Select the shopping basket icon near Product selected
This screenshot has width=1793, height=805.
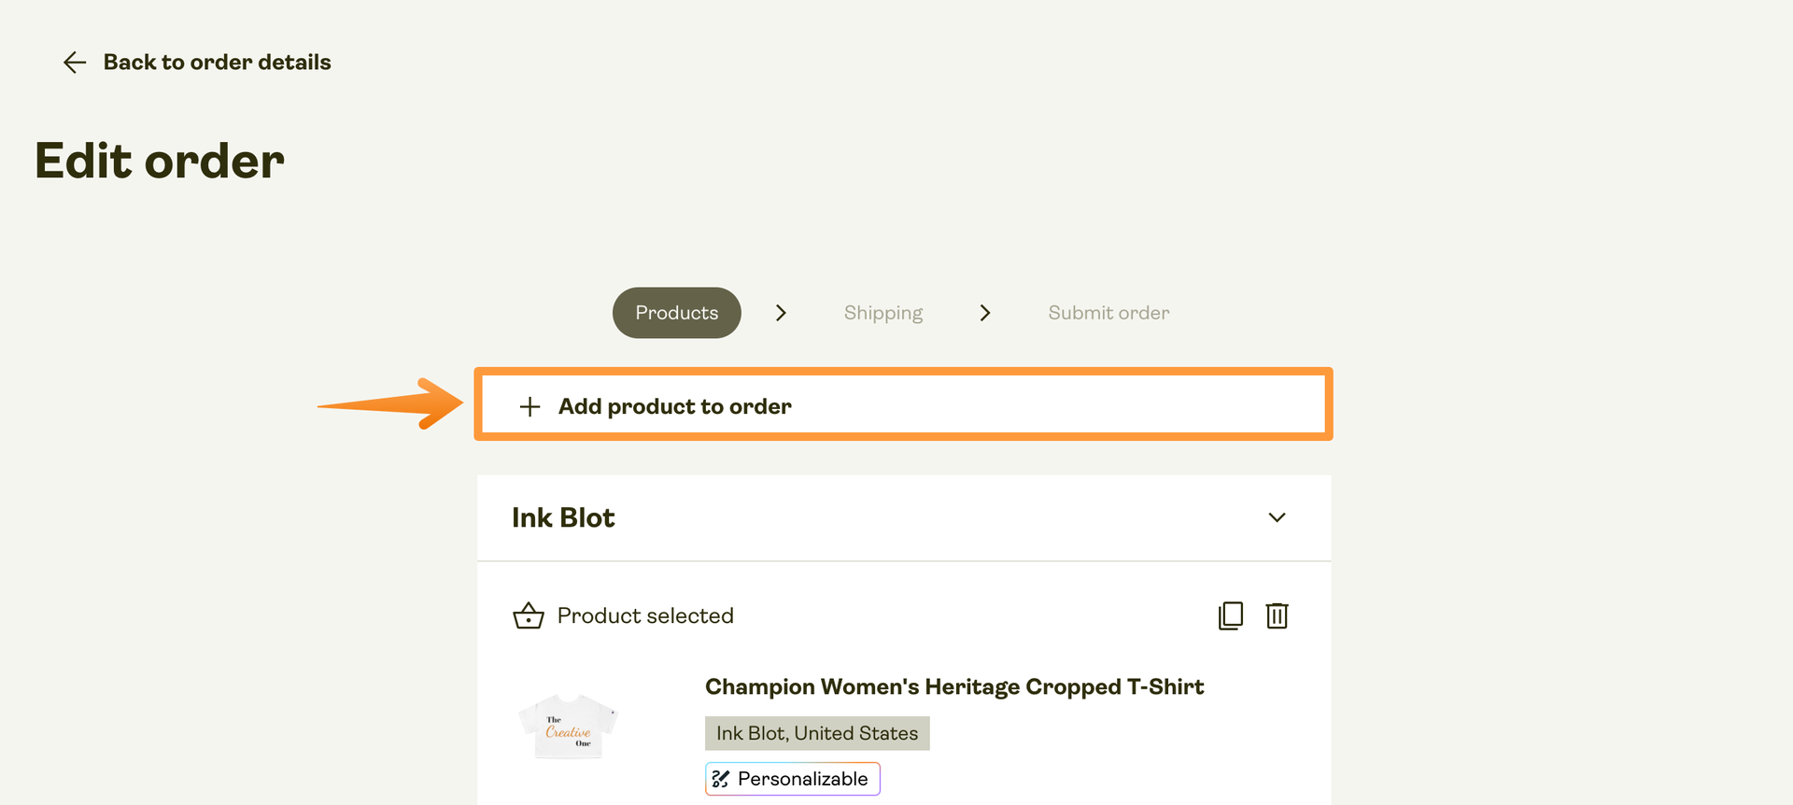pyautogui.click(x=529, y=615)
